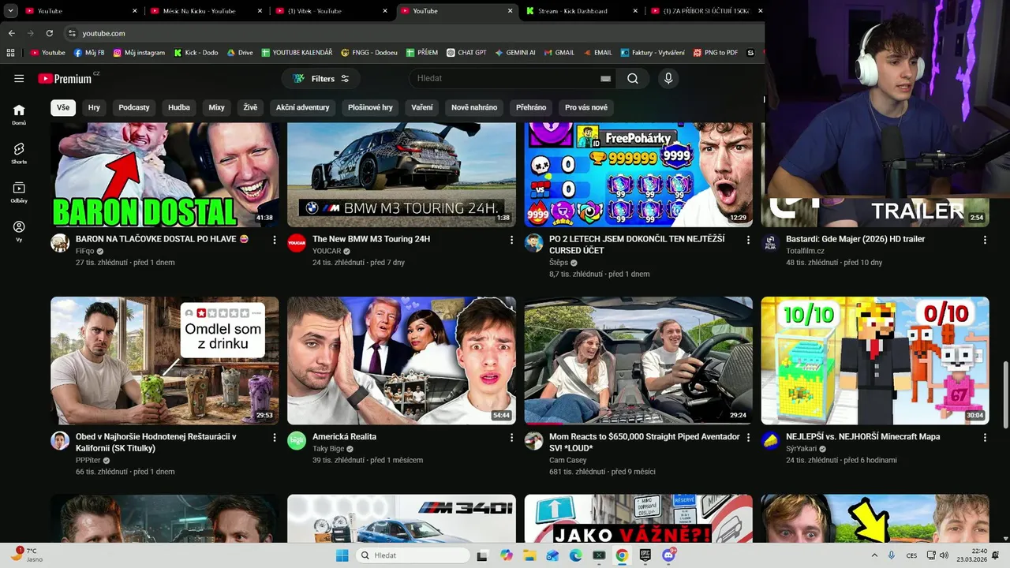Select the Vše filter chip
The width and height of the screenshot is (1010, 568).
(63, 107)
